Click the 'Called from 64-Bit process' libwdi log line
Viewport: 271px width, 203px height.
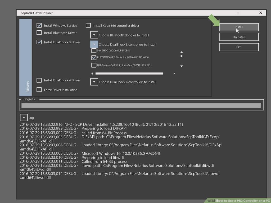[x=74, y=162]
